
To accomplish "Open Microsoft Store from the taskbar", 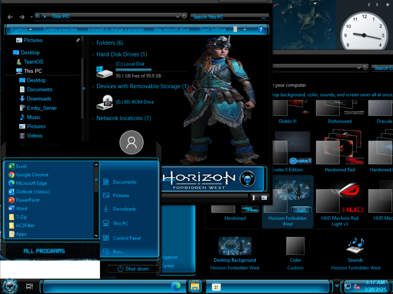I will point(216,286).
